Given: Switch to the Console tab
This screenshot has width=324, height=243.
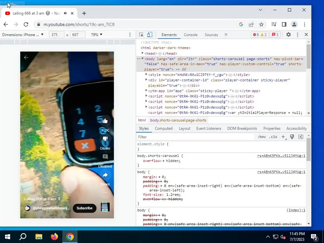Looking at the screenshot, I should point(191,35).
